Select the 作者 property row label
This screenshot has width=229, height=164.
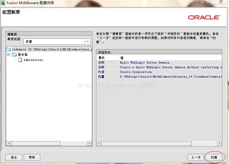tap(101, 72)
